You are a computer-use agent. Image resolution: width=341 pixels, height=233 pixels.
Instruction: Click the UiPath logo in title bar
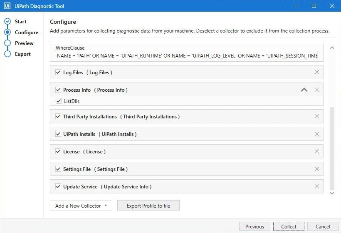(x=7, y=6)
